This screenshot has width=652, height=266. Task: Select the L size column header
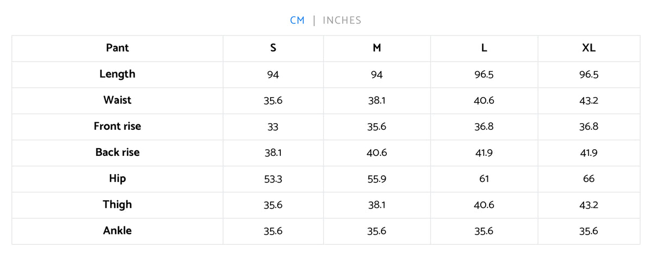pyautogui.click(x=484, y=48)
